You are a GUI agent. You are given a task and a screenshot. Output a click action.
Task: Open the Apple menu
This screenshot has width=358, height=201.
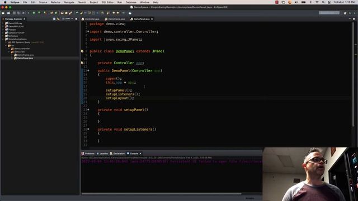pos(5,2)
